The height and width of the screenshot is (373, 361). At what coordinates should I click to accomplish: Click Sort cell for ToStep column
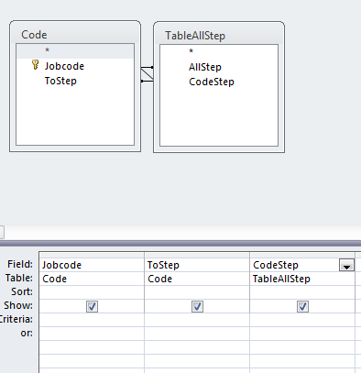click(x=197, y=292)
